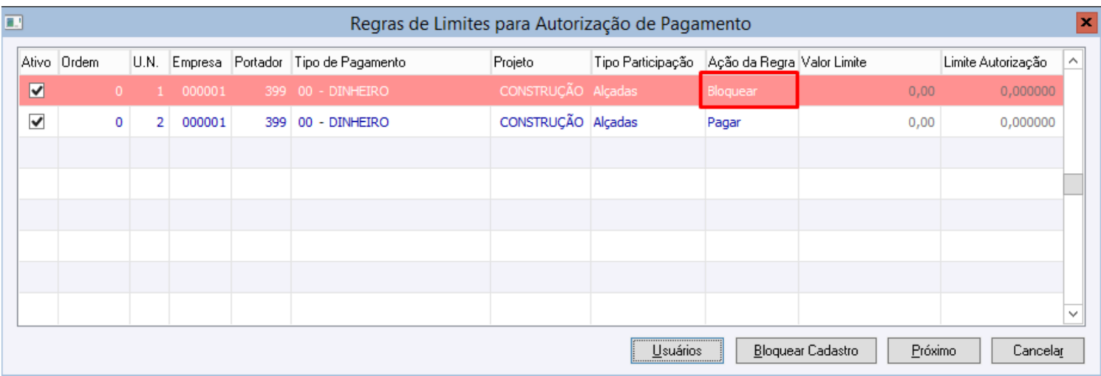Click Valor Limite field of the Pagar row

[868, 123]
